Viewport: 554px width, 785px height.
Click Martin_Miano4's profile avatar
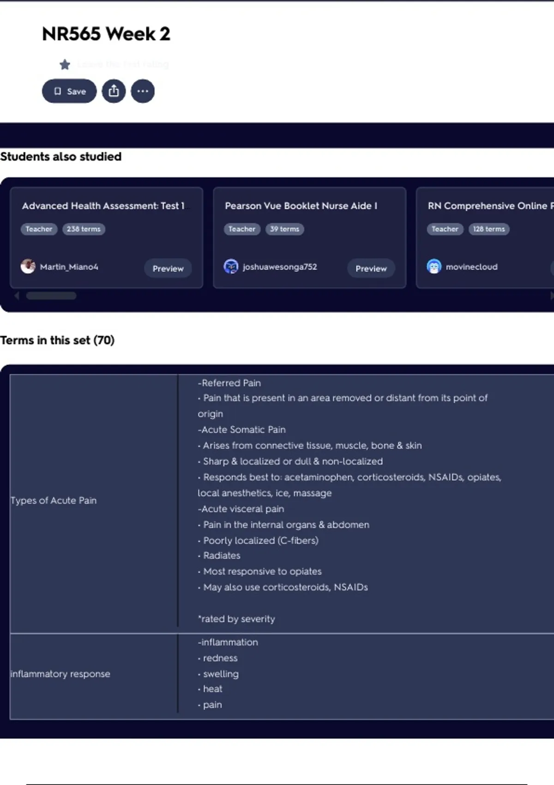pos(28,266)
